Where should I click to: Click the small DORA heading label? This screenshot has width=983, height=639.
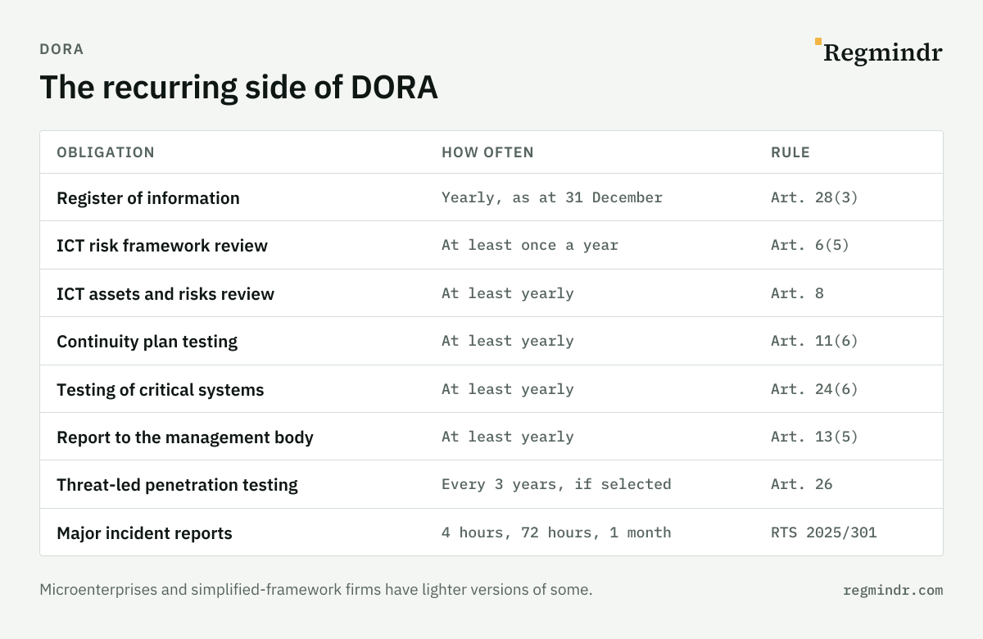pos(61,49)
